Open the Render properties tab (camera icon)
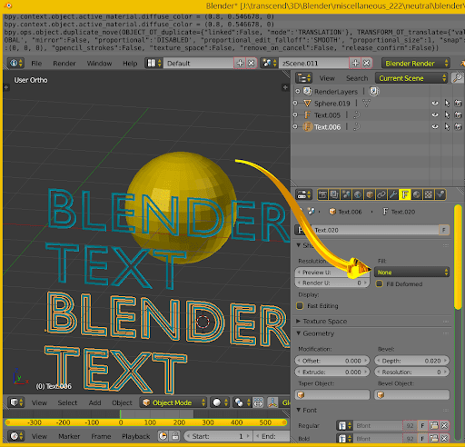465x447 pixels. pos(322,194)
